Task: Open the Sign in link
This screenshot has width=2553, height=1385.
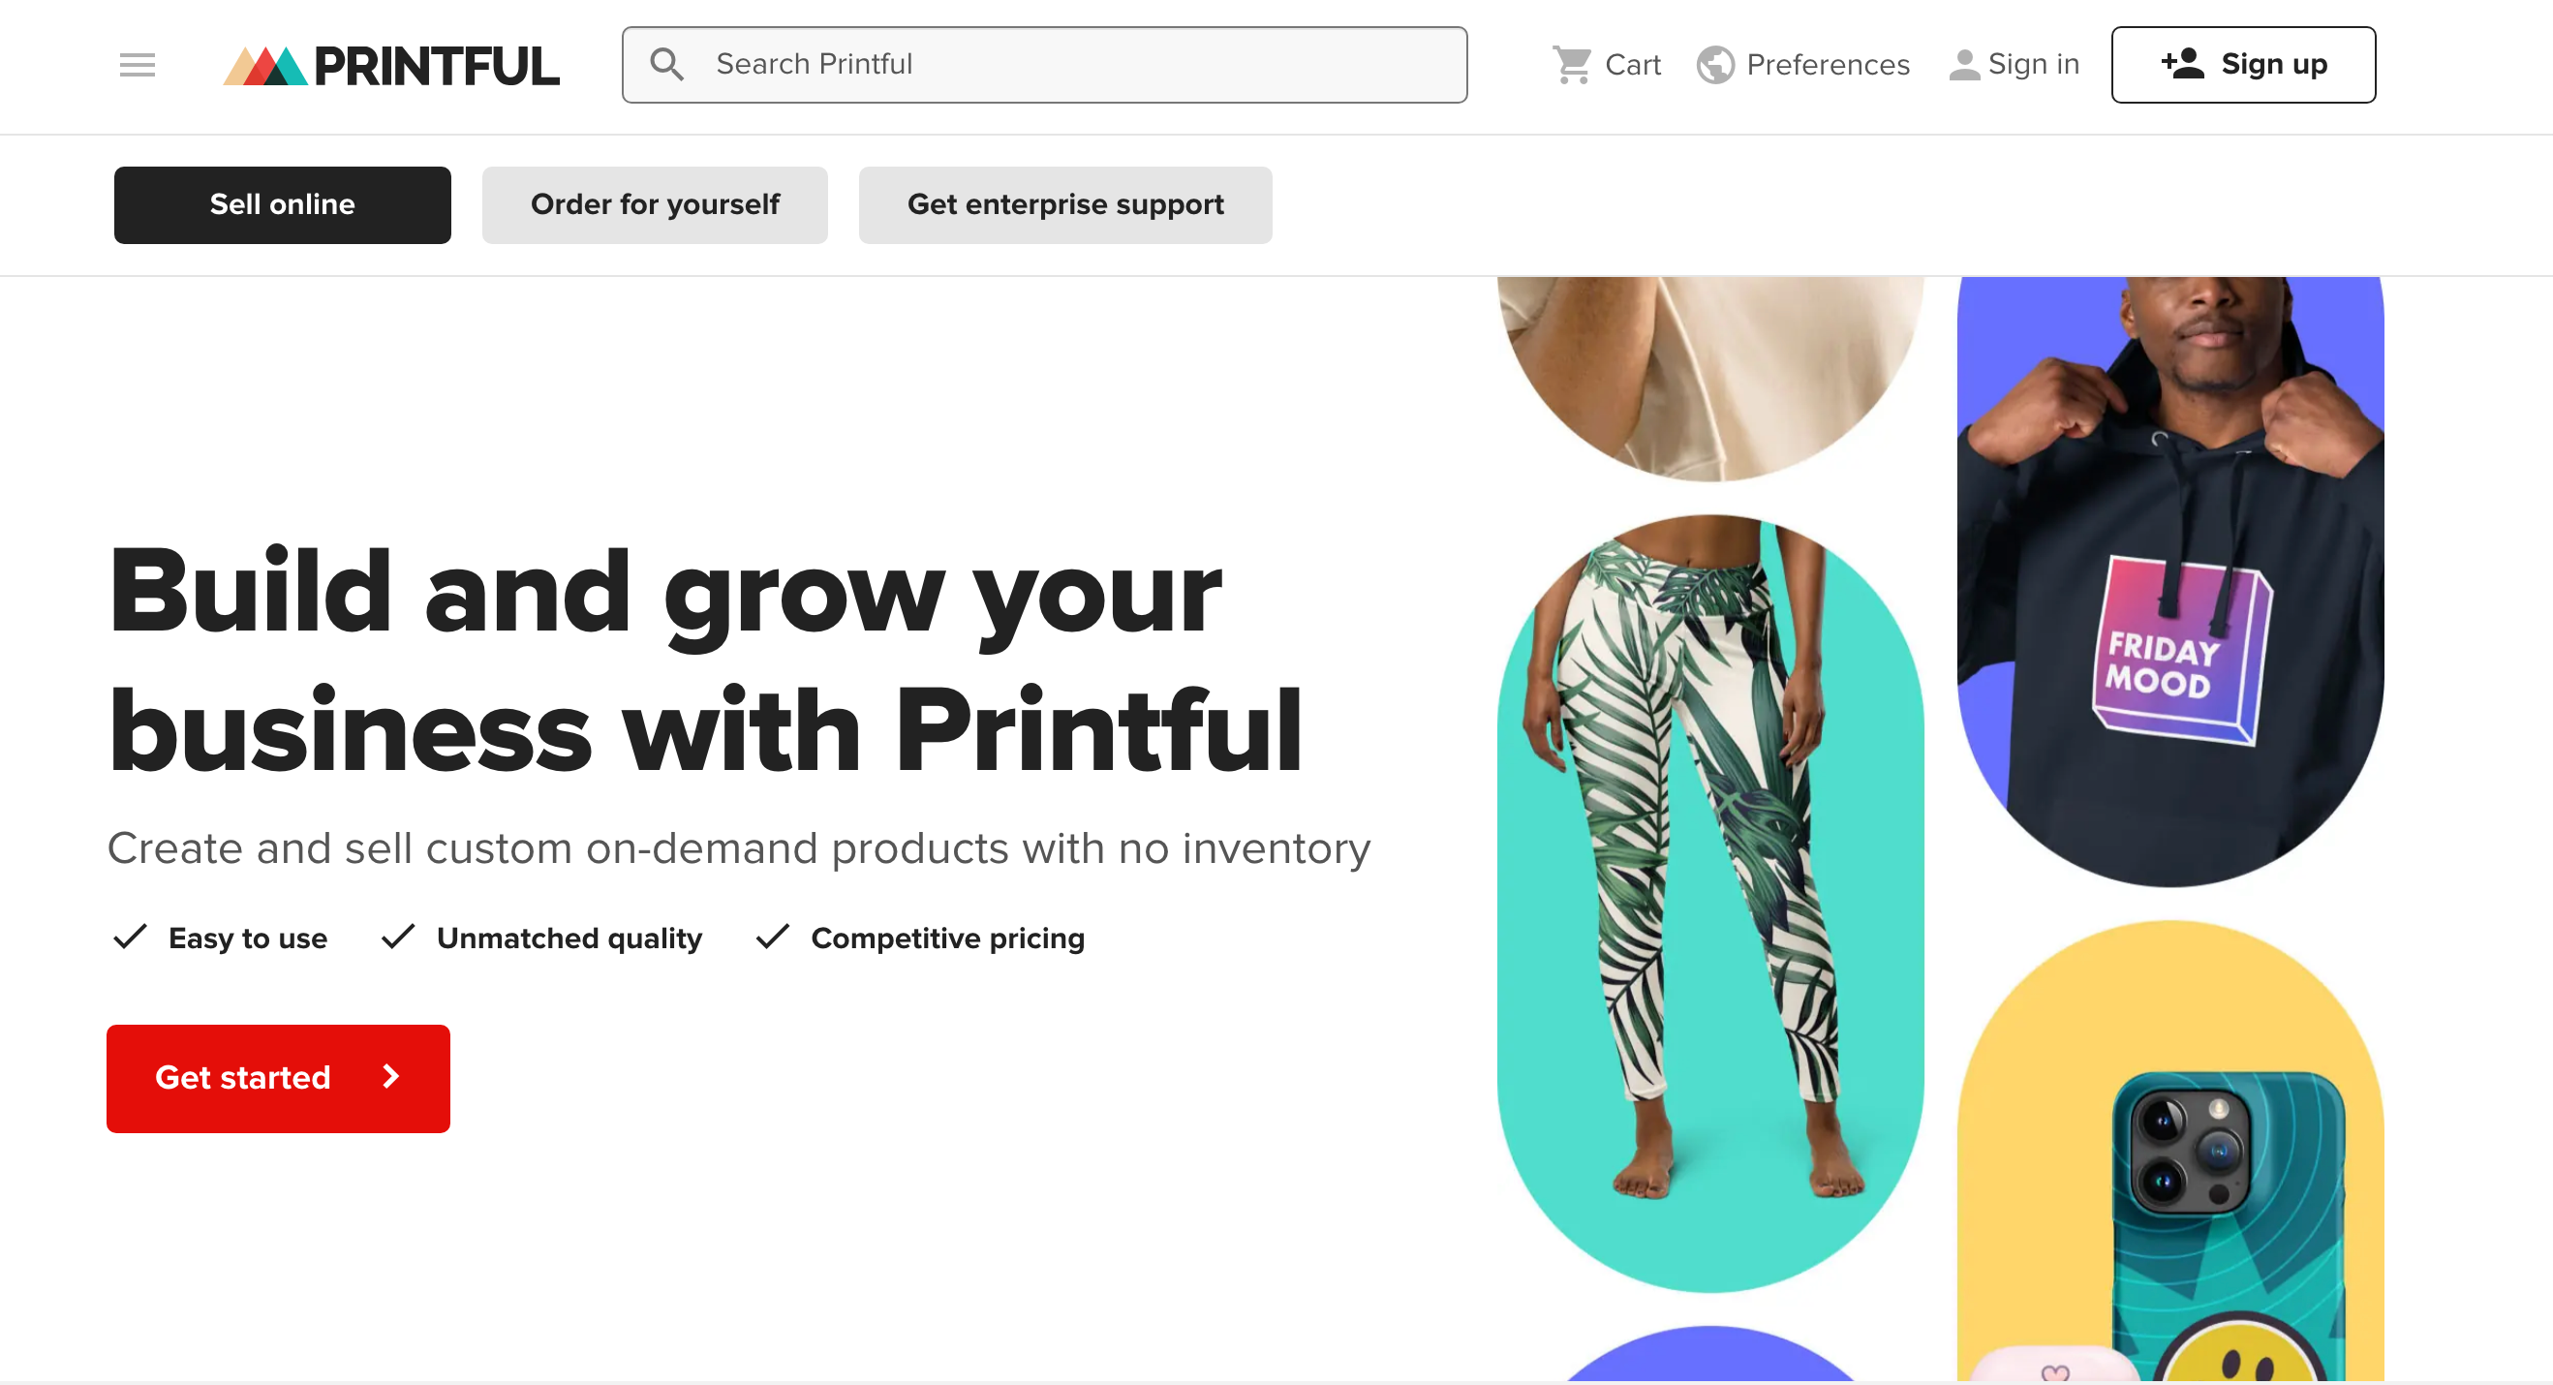Action: [2033, 65]
